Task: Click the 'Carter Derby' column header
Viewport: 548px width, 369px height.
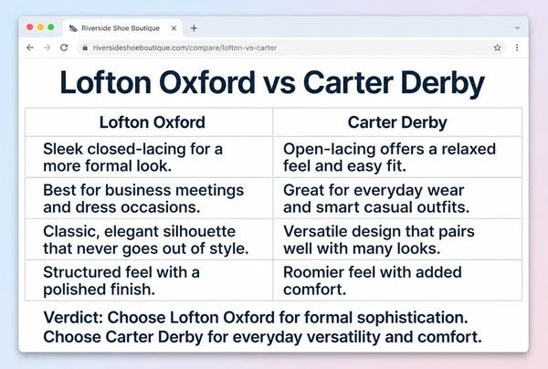Action: pos(397,122)
